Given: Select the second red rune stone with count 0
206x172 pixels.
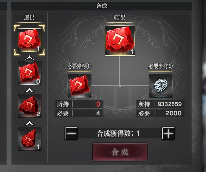Looking at the screenshot, I should (x=29, y=73).
